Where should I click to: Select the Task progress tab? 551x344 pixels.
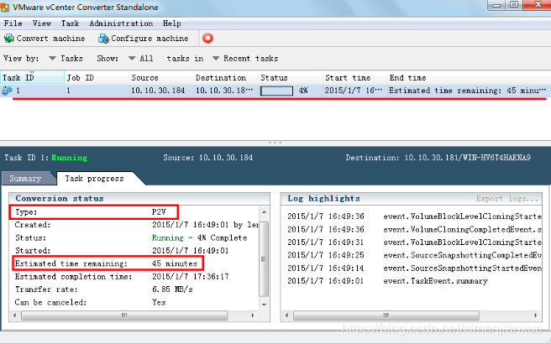(x=94, y=179)
